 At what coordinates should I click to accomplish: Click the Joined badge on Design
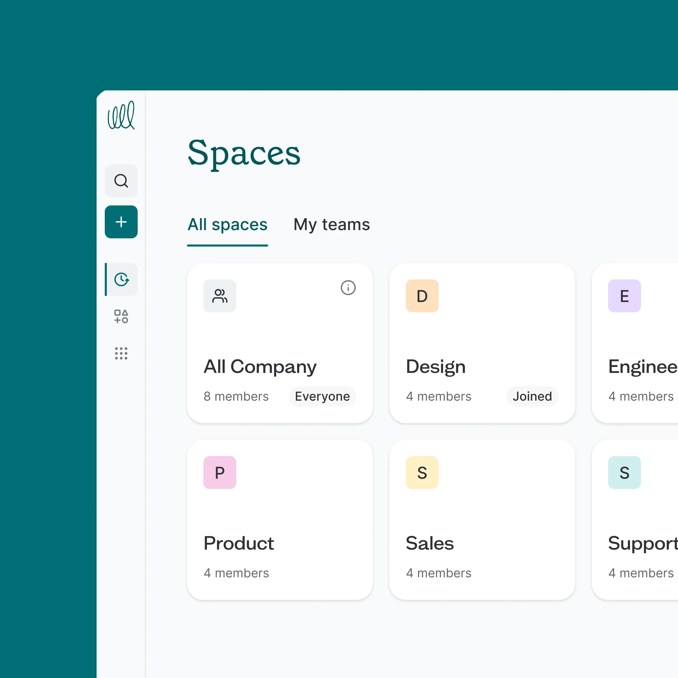532,396
